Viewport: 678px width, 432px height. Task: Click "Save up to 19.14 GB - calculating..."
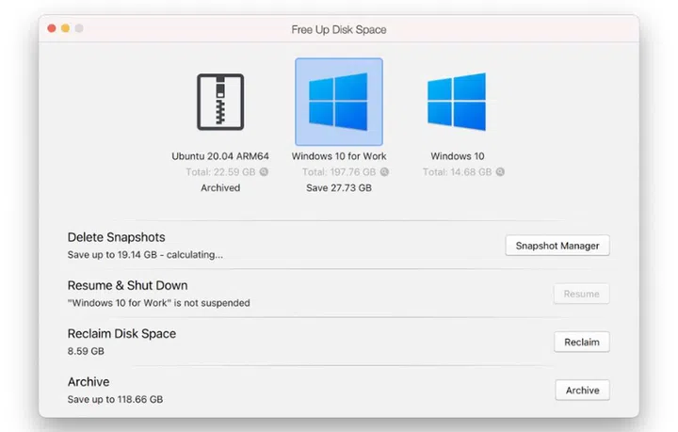click(x=145, y=255)
